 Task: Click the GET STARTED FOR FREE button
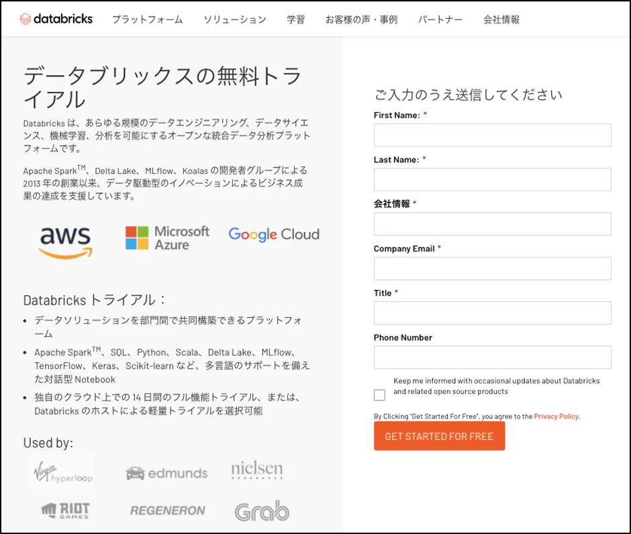tap(440, 436)
